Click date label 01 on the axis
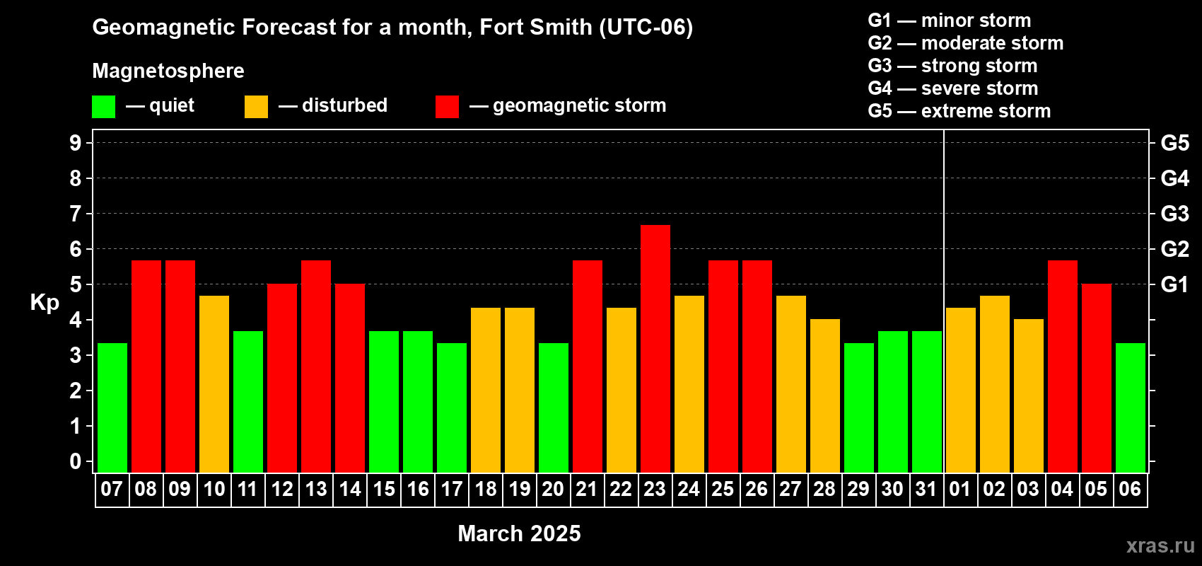Viewport: 1202px width, 566px height. 960,489
